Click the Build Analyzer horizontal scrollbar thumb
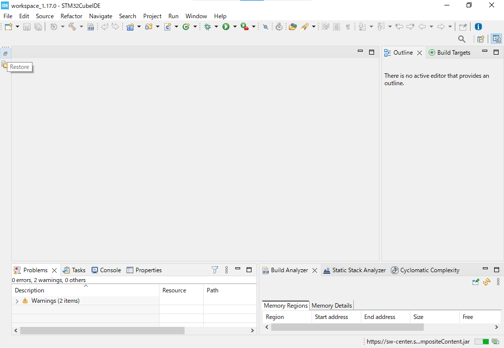 point(347,327)
